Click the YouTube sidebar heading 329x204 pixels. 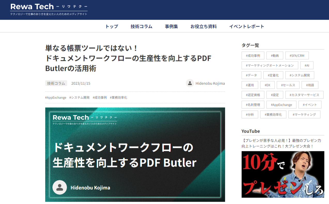point(251,131)
